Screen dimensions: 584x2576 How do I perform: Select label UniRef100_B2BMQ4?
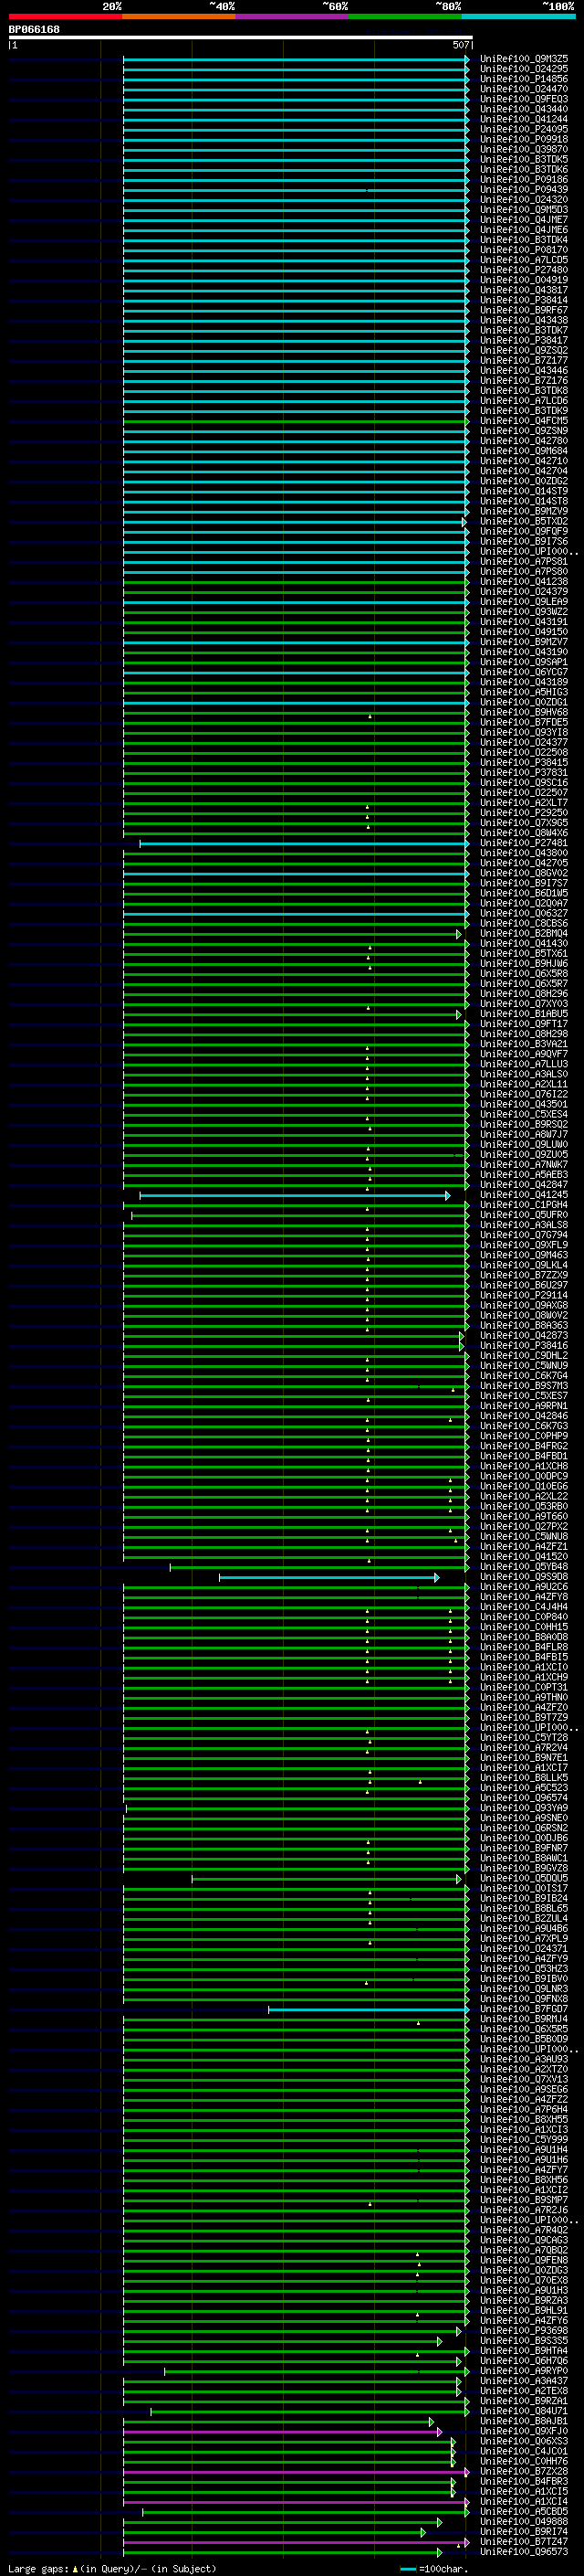[524, 933]
